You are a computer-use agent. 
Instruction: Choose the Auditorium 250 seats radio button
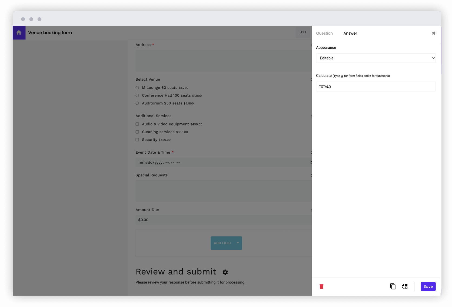(x=137, y=103)
